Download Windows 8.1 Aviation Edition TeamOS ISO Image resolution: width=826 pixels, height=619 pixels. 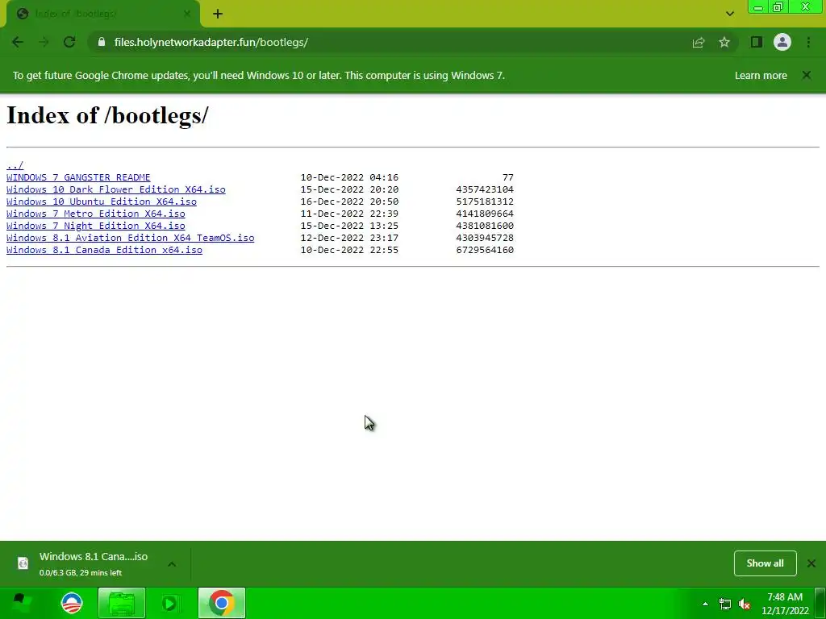pos(130,238)
